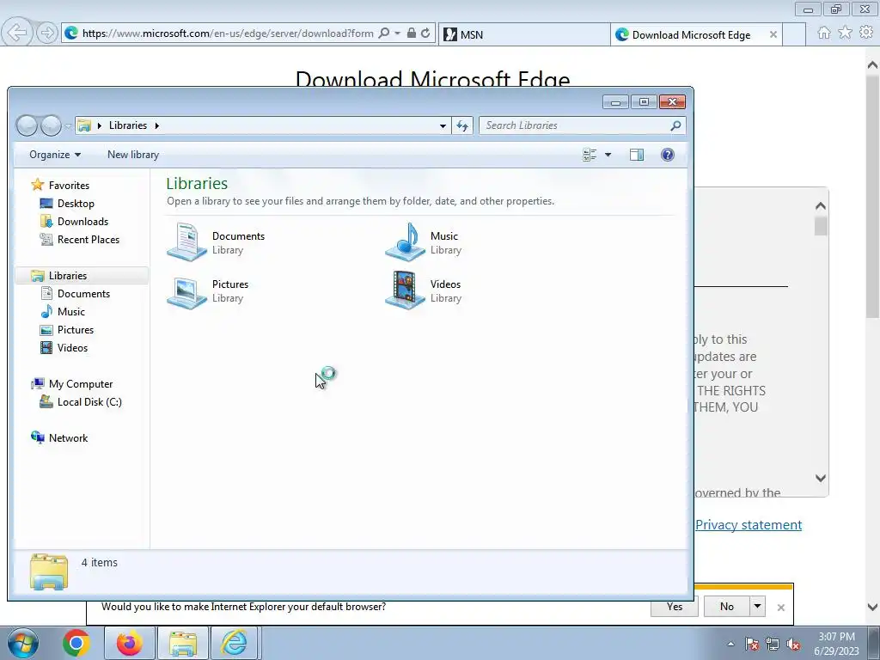Open the Documents library icon in main pane
Screen dimensions: 880x660
[x=186, y=242]
